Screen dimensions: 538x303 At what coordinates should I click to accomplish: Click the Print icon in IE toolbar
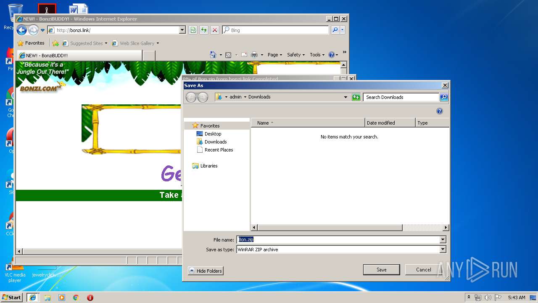coord(254,55)
